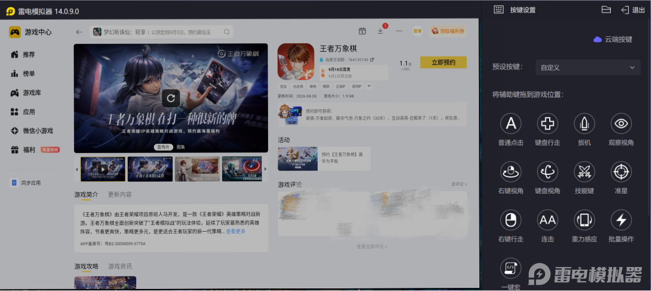Image resolution: width=651 pixels, height=291 pixels.
Task: Select the 普通点击 tap key icon
Action: pyautogui.click(x=511, y=123)
